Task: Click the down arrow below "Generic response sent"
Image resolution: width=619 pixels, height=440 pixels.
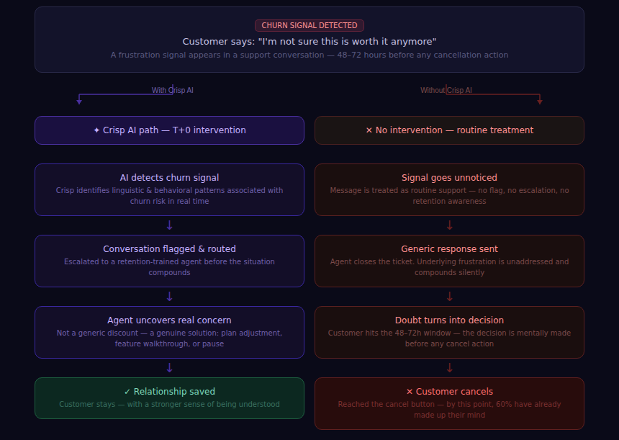Action: pos(450,297)
